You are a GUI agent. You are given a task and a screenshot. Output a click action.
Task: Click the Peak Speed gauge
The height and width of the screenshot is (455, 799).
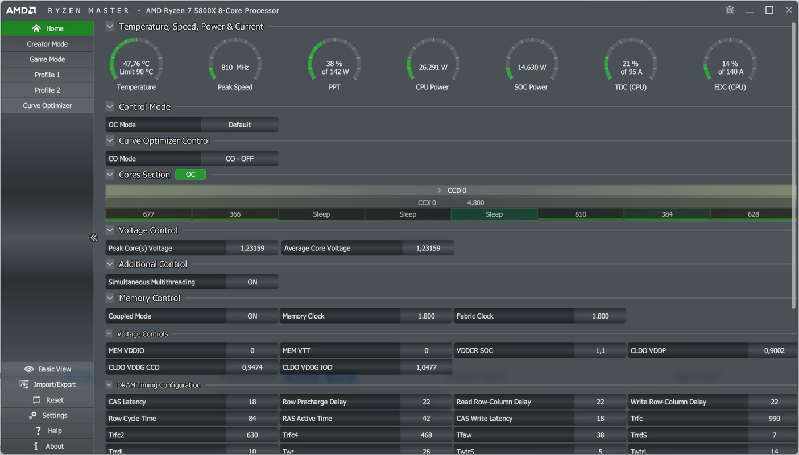235,64
